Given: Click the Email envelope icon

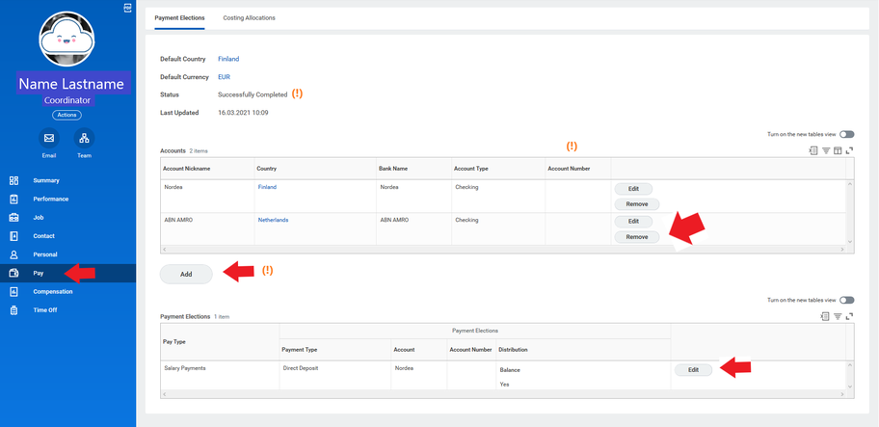Looking at the screenshot, I should coord(49,139).
